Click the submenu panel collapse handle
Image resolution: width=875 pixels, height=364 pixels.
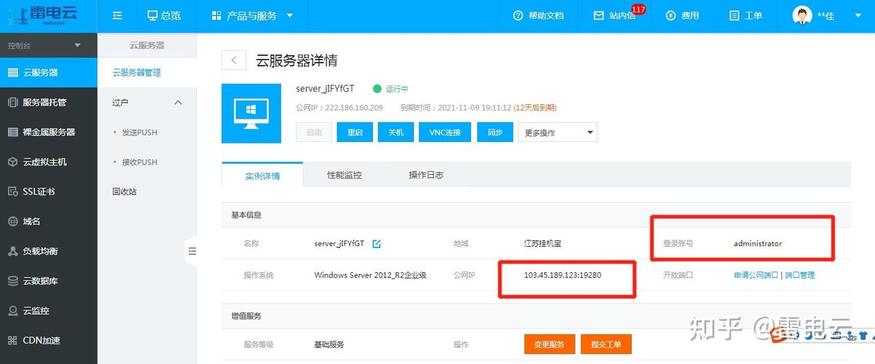[192, 251]
